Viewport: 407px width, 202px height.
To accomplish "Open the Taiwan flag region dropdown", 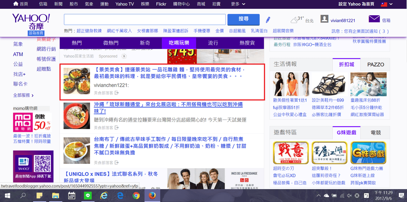I will coord(387,4).
